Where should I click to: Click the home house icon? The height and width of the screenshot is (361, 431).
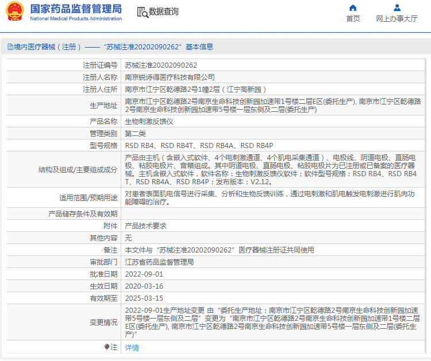click(x=353, y=7)
